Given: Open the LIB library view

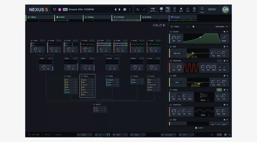Looking at the screenshot, I should 161,9.
